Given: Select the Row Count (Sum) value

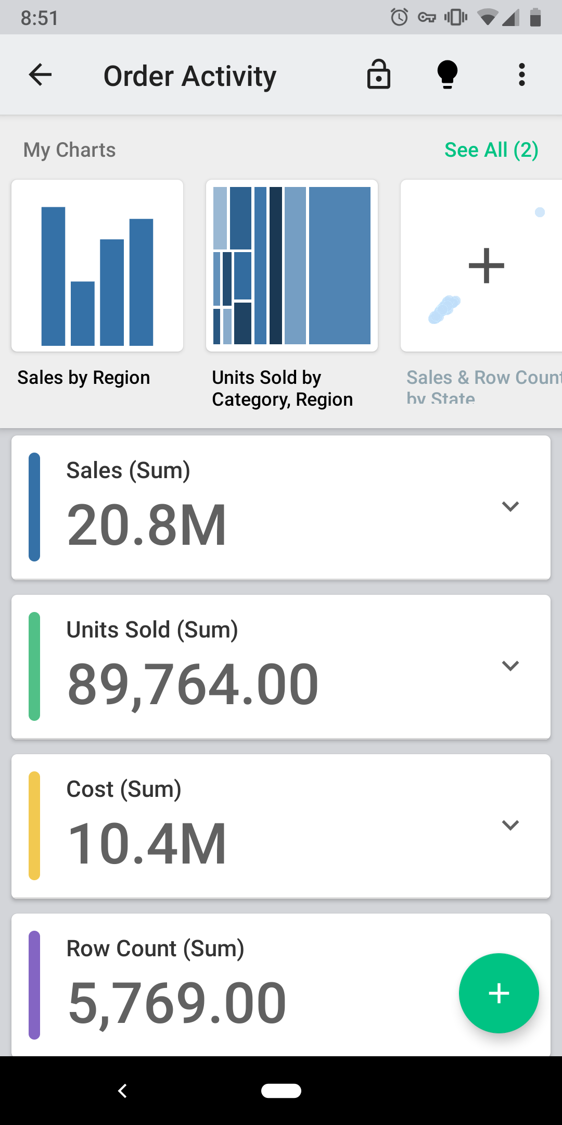Looking at the screenshot, I should pyautogui.click(x=177, y=1002).
